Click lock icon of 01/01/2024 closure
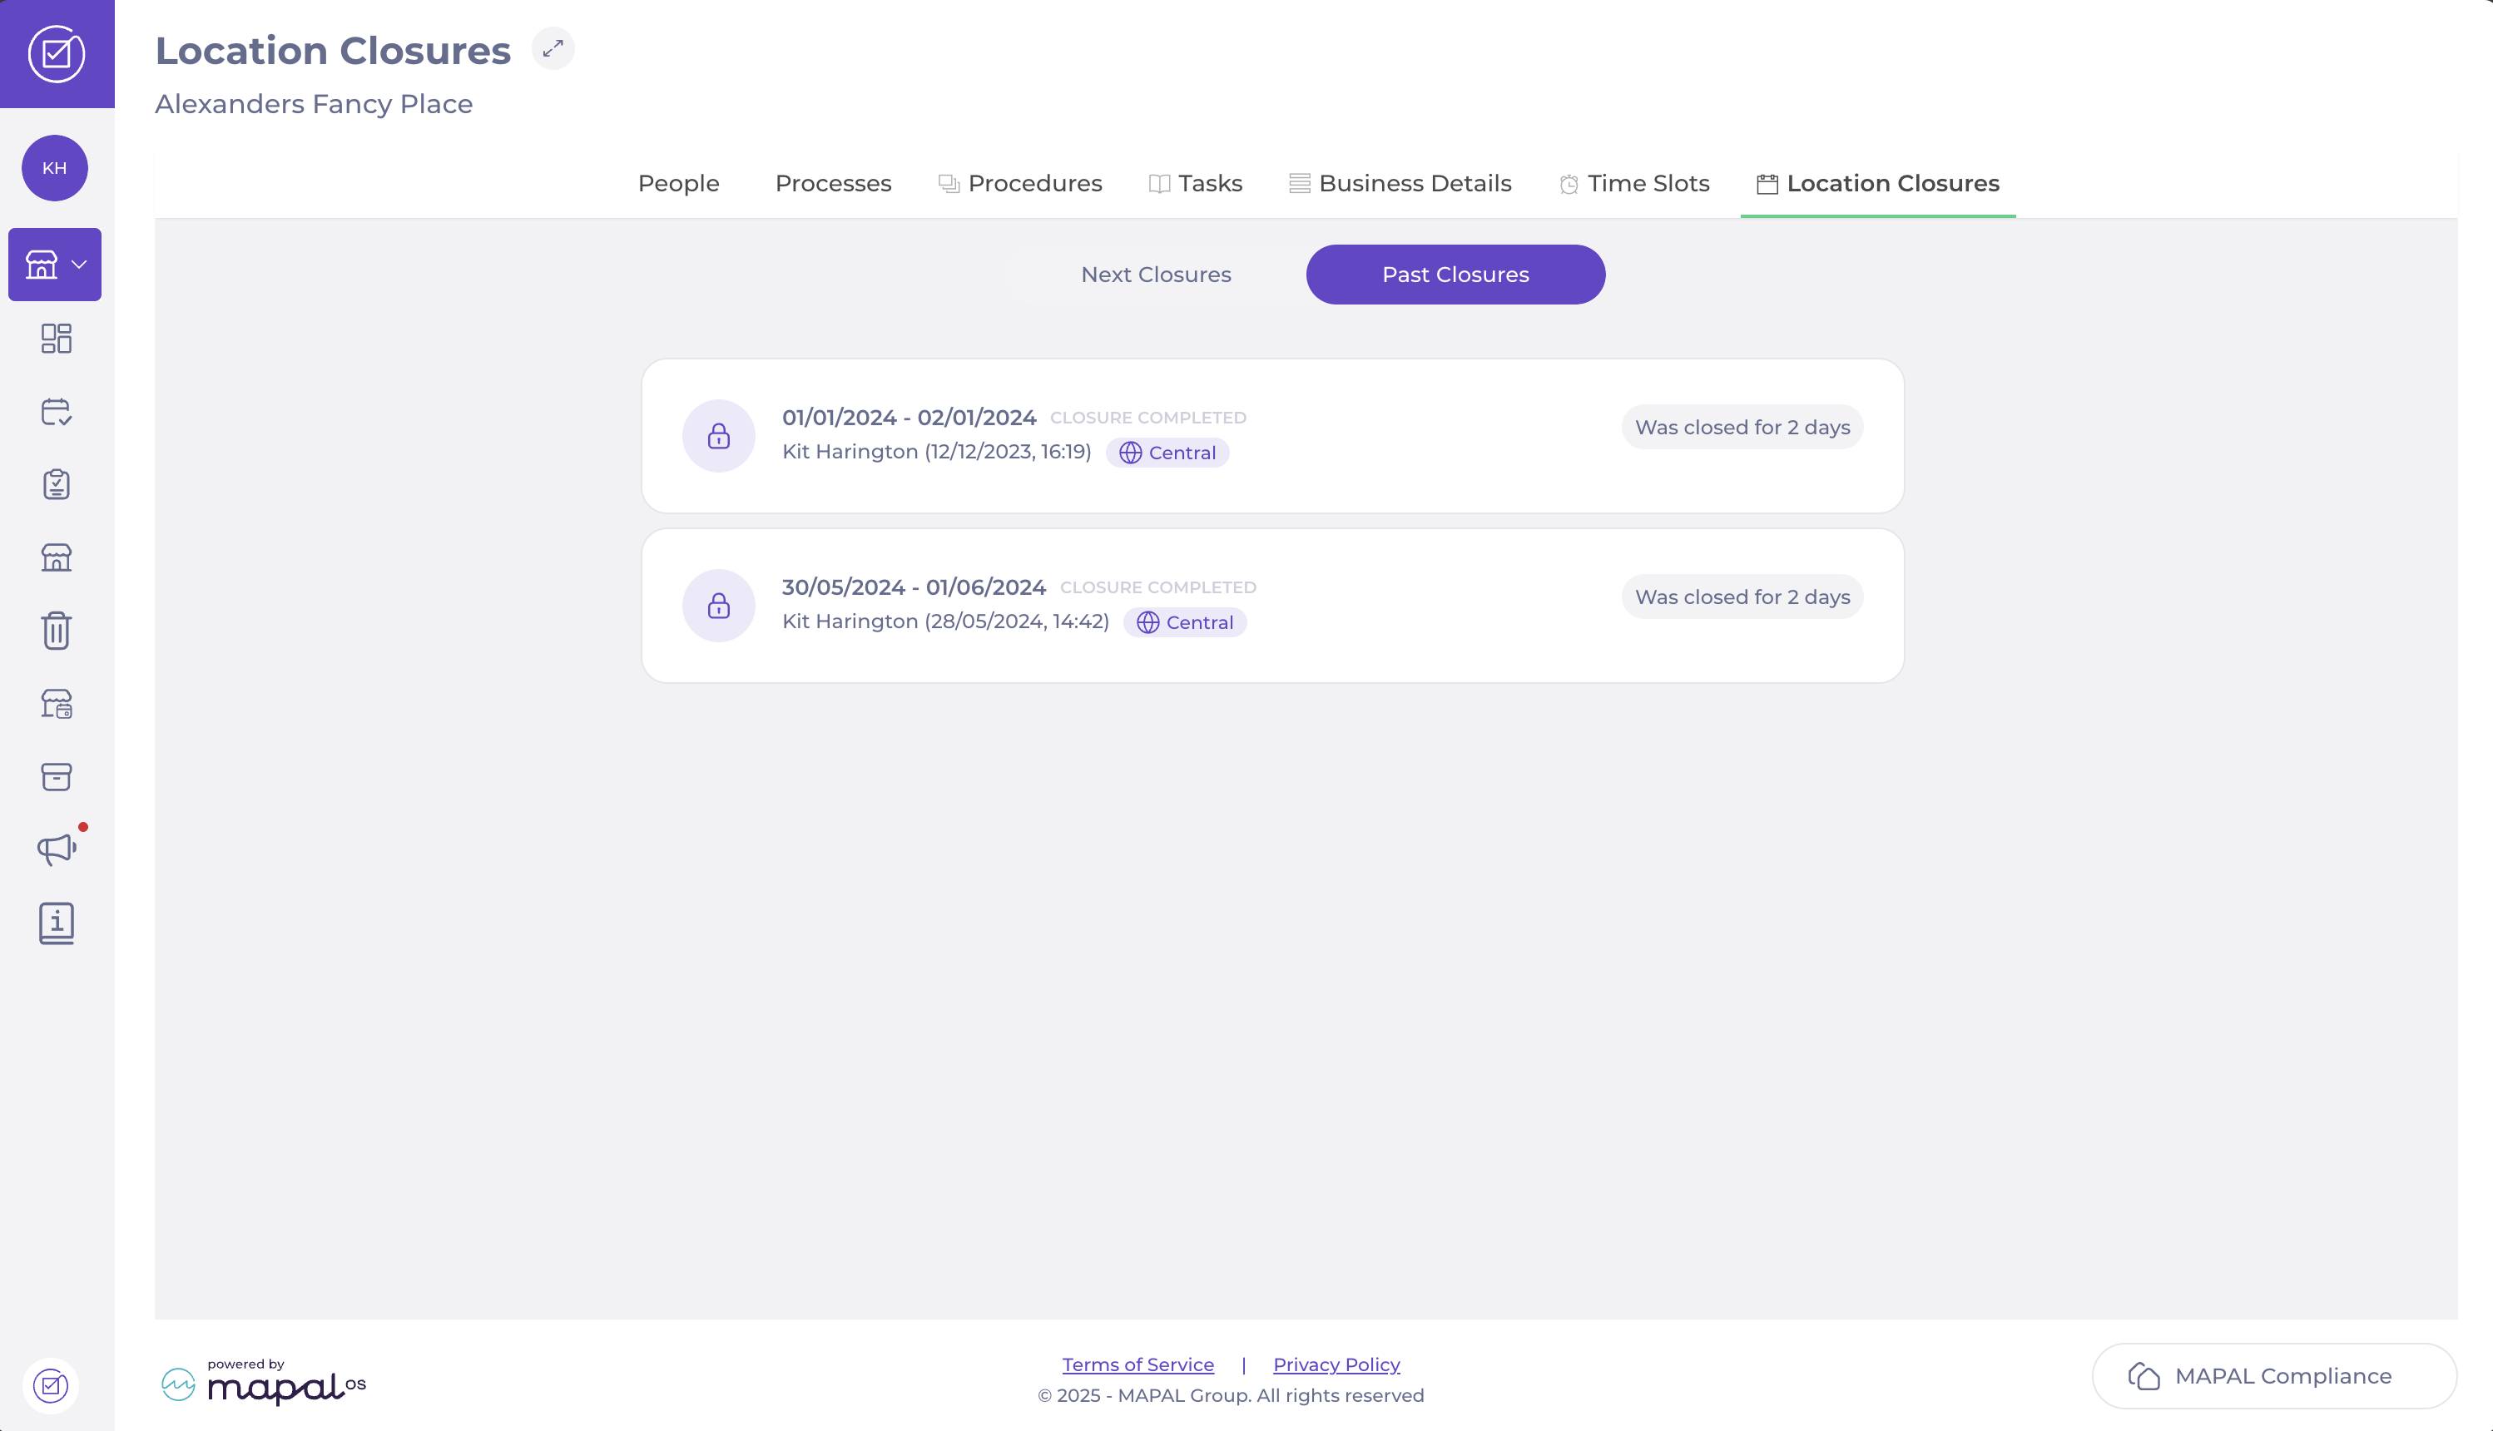This screenshot has height=1431, width=2493. point(719,437)
